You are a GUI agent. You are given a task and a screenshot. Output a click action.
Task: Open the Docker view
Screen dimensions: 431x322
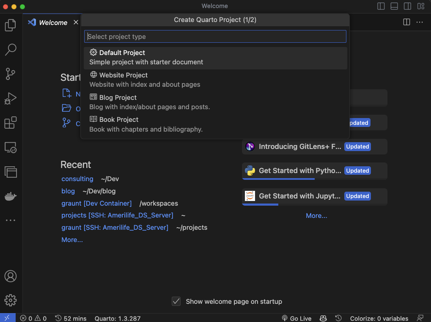click(11, 196)
